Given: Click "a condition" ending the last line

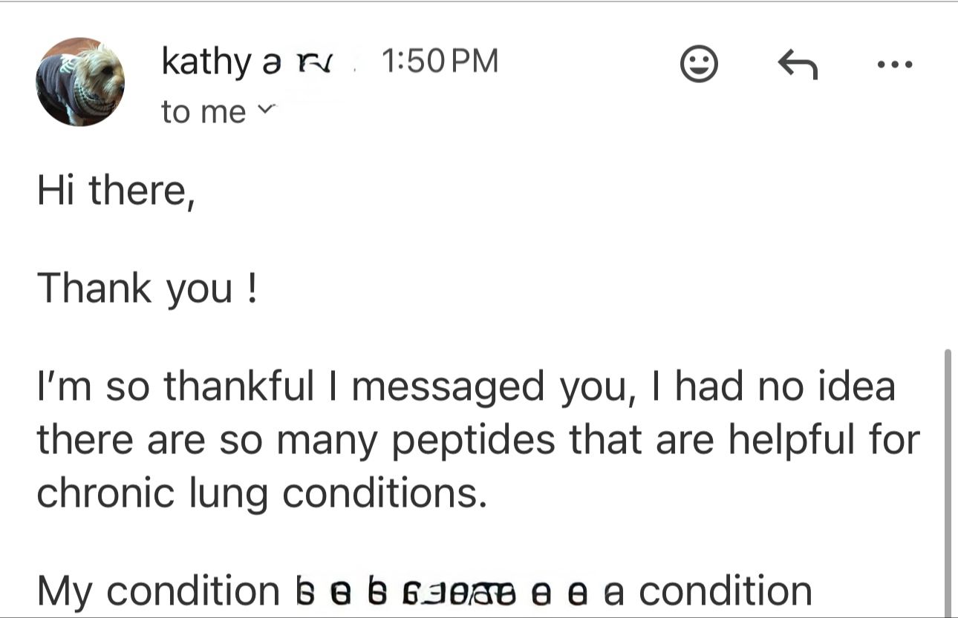Looking at the screenshot, I should [x=708, y=591].
